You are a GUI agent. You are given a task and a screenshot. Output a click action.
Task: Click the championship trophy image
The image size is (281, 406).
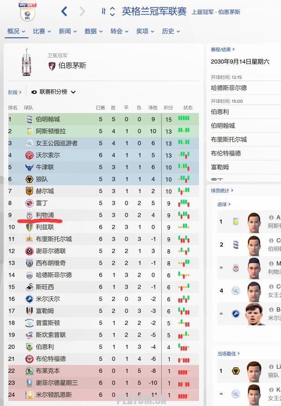(27, 62)
